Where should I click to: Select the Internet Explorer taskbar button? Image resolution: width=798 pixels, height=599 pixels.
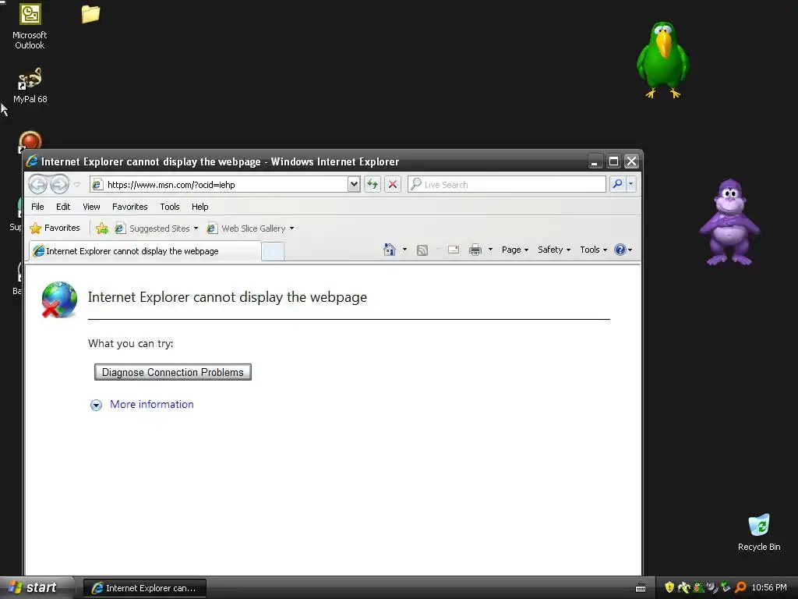pyautogui.click(x=144, y=588)
